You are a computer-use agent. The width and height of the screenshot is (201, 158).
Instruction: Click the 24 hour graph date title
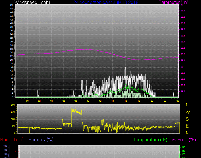tap(106, 2)
